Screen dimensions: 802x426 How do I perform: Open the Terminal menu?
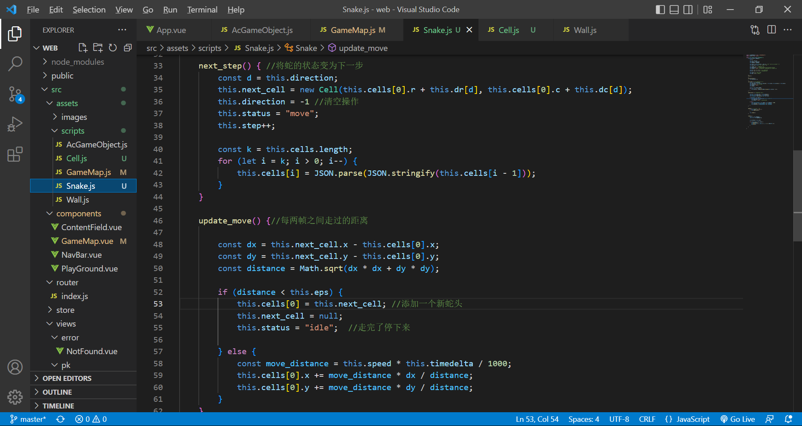[x=202, y=9]
